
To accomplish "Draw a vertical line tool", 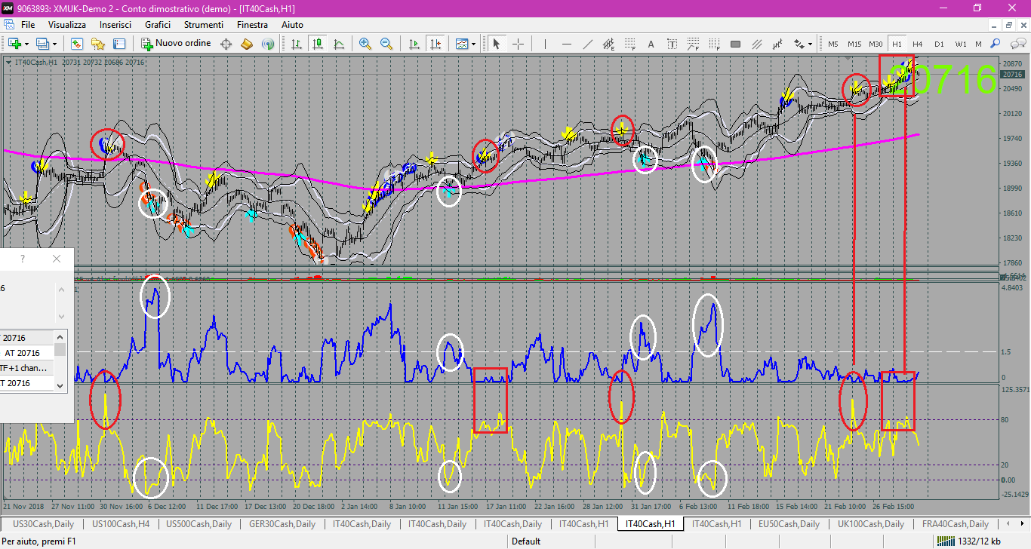I will point(545,44).
